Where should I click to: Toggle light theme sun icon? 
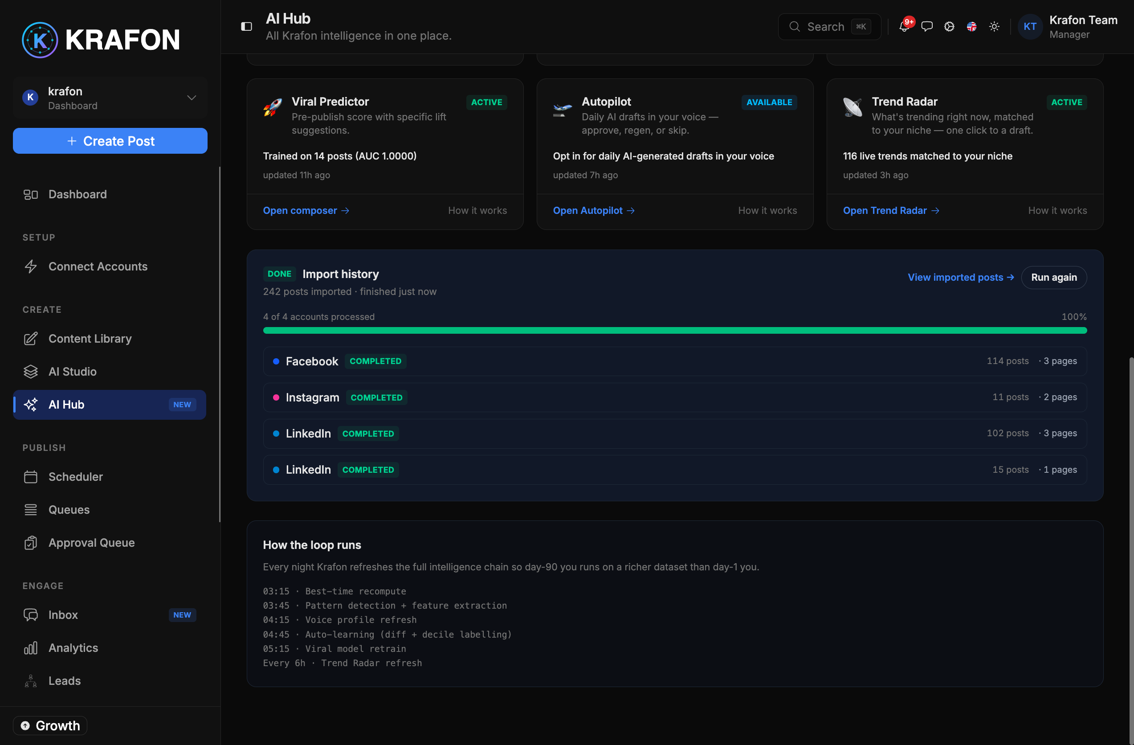[995, 27]
